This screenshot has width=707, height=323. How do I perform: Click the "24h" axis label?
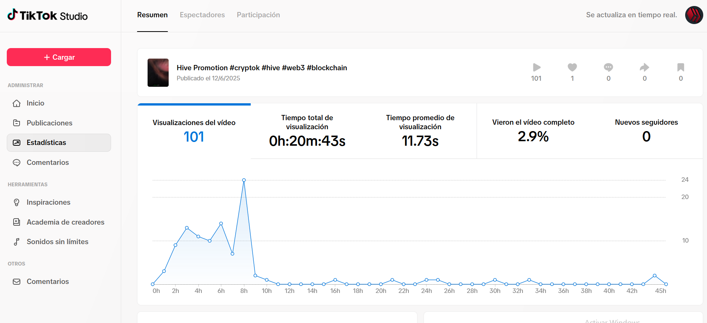pyautogui.click(x=427, y=291)
